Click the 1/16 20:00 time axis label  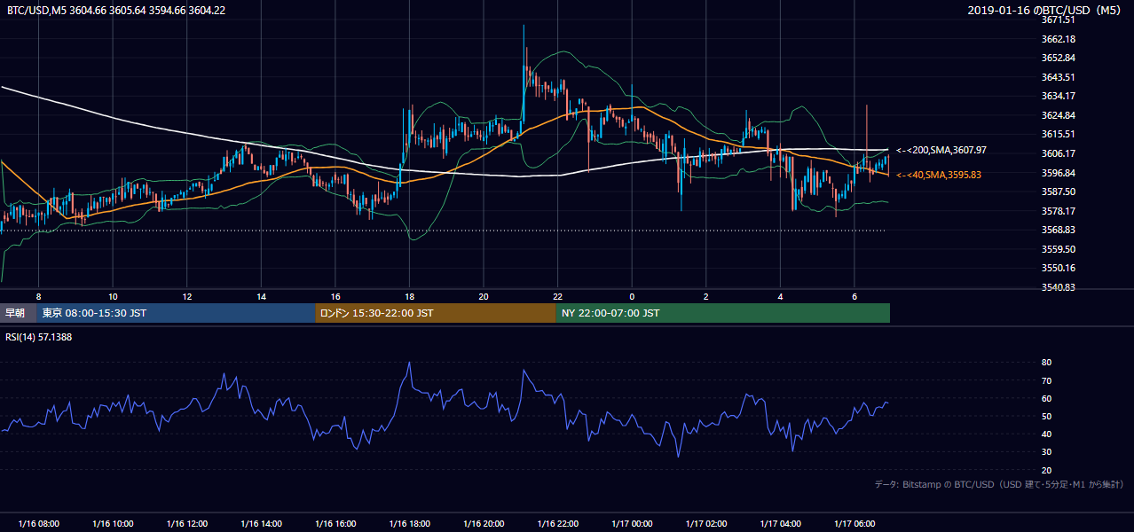(x=484, y=524)
